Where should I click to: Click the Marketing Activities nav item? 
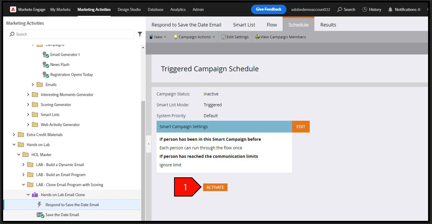94,9
